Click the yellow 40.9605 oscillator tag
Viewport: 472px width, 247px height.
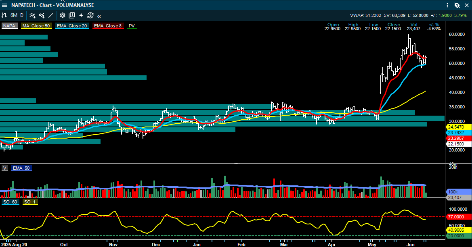[x=458, y=230]
